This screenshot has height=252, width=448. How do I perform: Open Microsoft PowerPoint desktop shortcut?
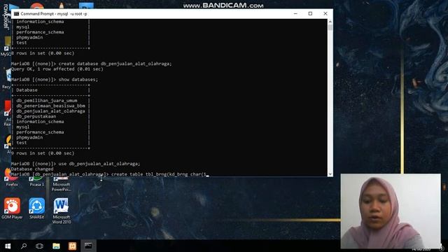pos(61,185)
